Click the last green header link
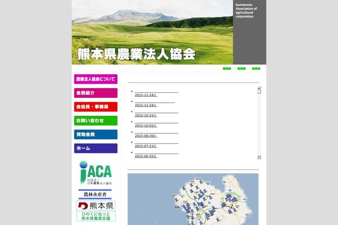Screen dimensions: 338x225 tap(256, 69)
